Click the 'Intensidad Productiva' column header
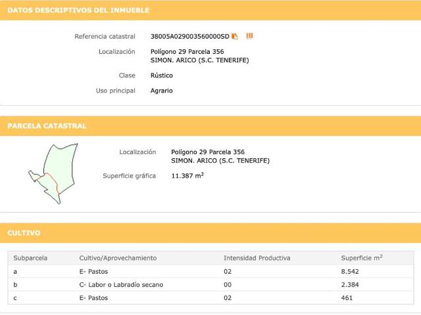This screenshot has width=421, height=315. [257, 258]
